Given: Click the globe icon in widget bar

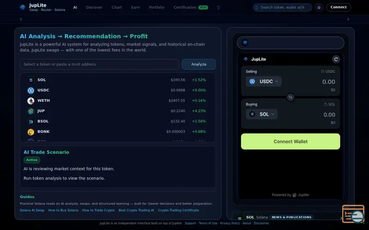Looking at the screenshot, I should pyautogui.click(x=245, y=43).
